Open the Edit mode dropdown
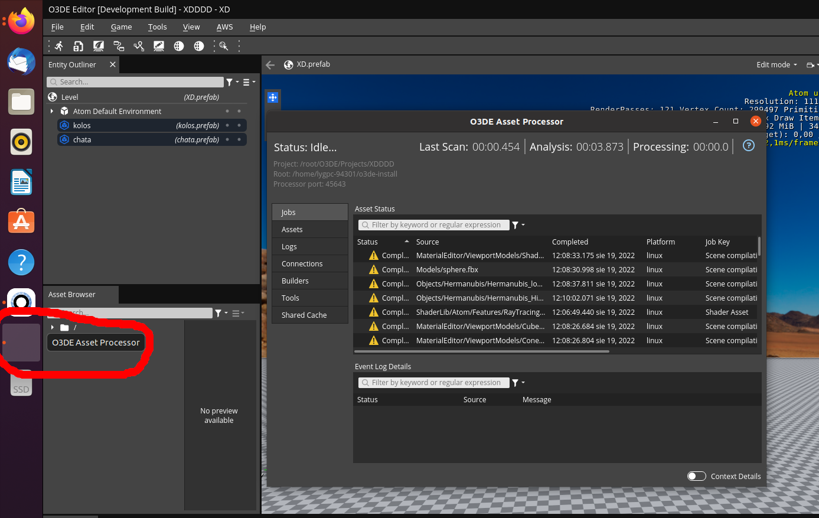 click(776, 64)
